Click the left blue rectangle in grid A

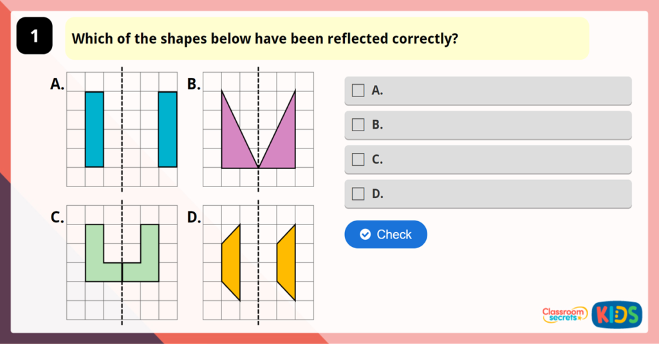[x=94, y=129]
